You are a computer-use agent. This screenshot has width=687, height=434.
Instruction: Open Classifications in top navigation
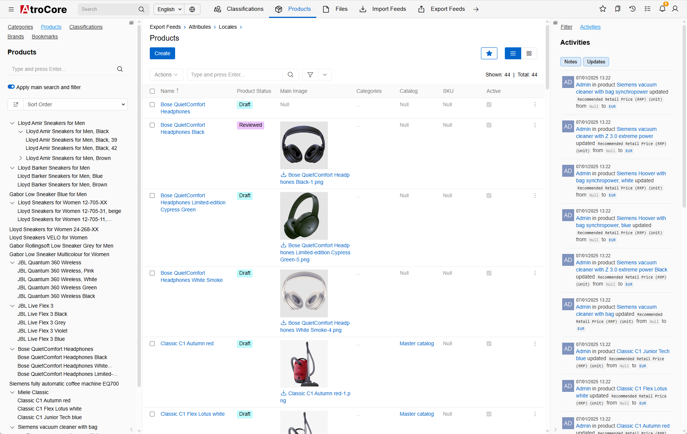[x=238, y=9]
